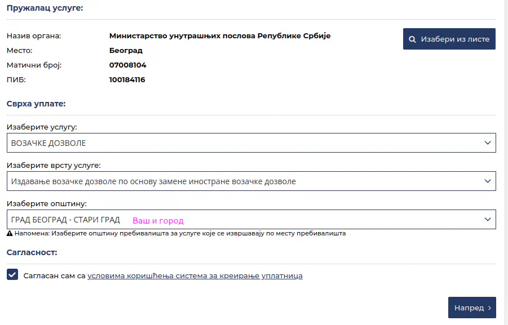Click the pink Ваш и город annotation
Viewport: 508px width, 325px height.
pyautogui.click(x=157, y=220)
